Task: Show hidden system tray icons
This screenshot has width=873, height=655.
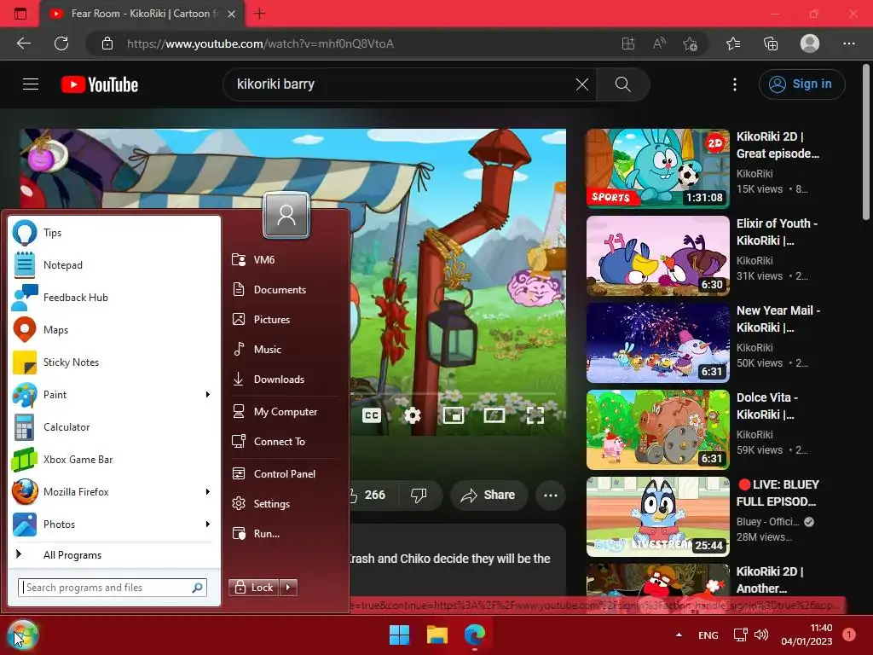Action: coord(679,635)
